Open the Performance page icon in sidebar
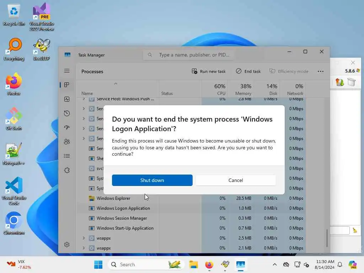364x273 pixels. pyautogui.click(x=67, y=99)
